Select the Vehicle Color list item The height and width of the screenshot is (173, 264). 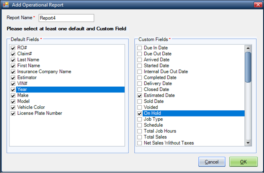[31, 107]
